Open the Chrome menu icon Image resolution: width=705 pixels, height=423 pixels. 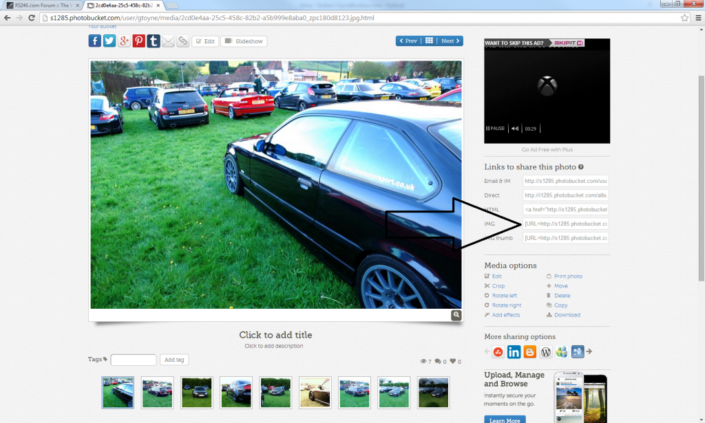pos(698,17)
